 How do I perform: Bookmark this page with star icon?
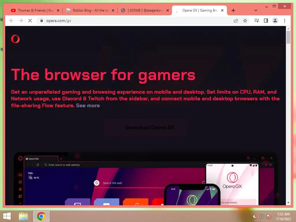point(245,21)
